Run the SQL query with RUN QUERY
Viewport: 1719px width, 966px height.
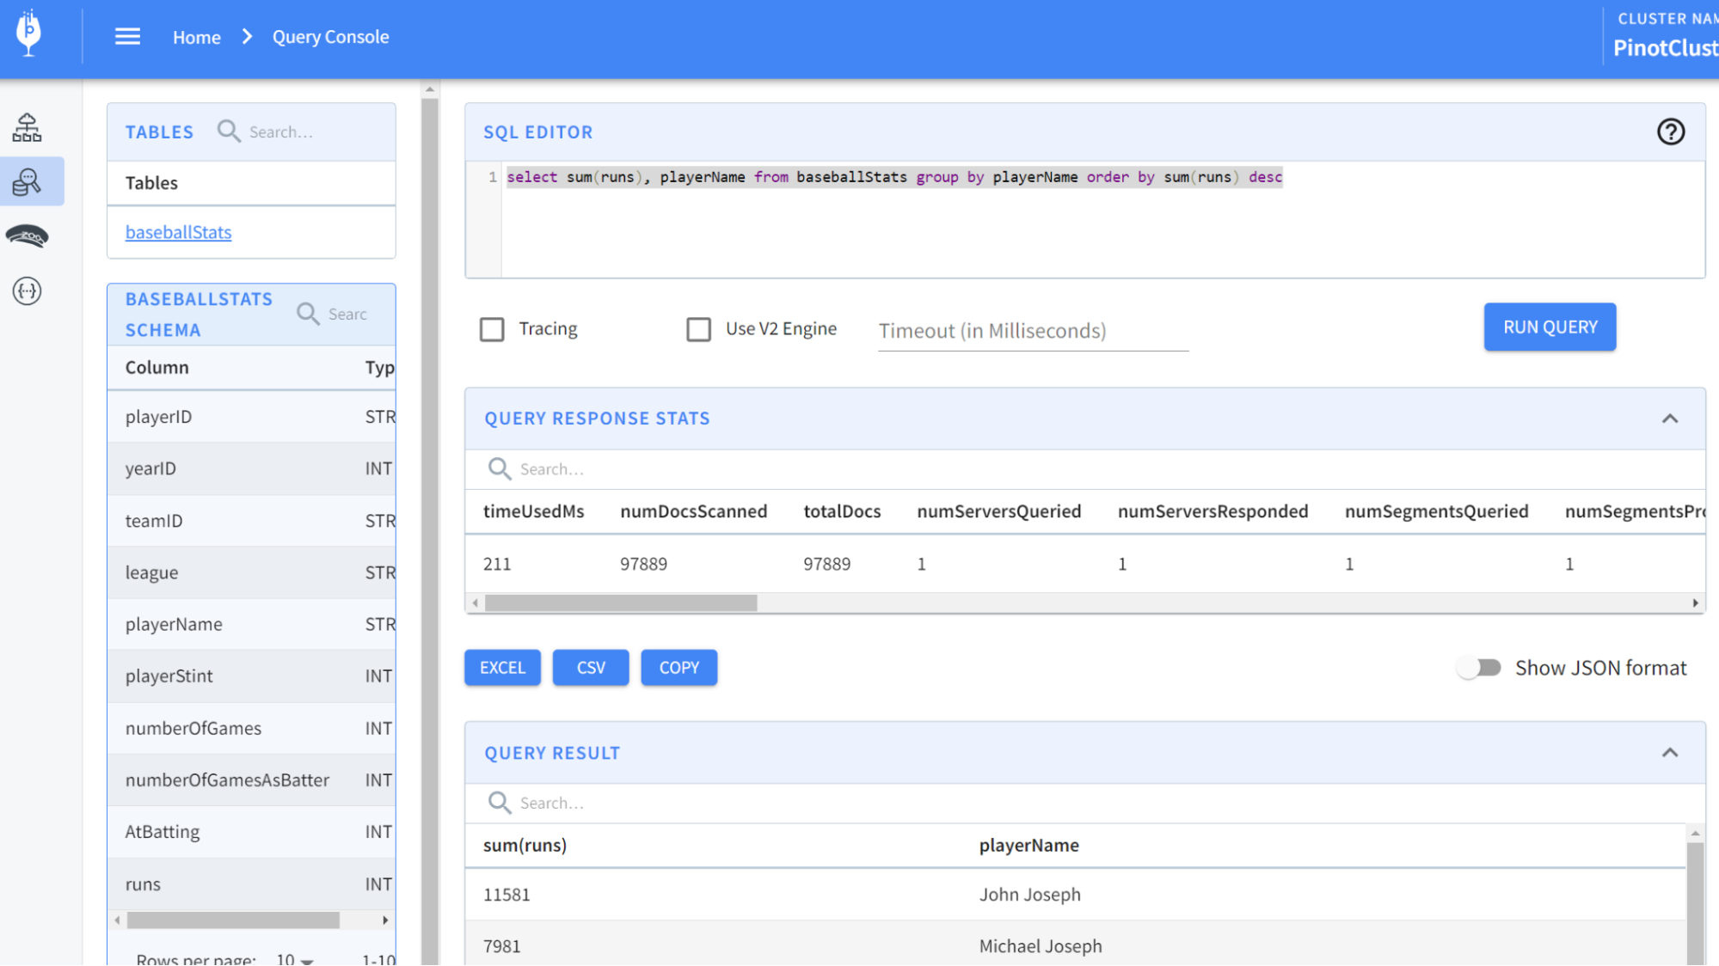click(x=1549, y=327)
